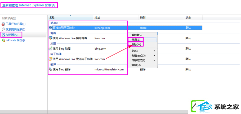241x114 pixels.
Task: Click share category cell of selected row
Action: tap(143, 28)
